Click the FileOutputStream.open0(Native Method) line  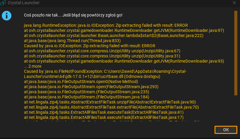81,82
